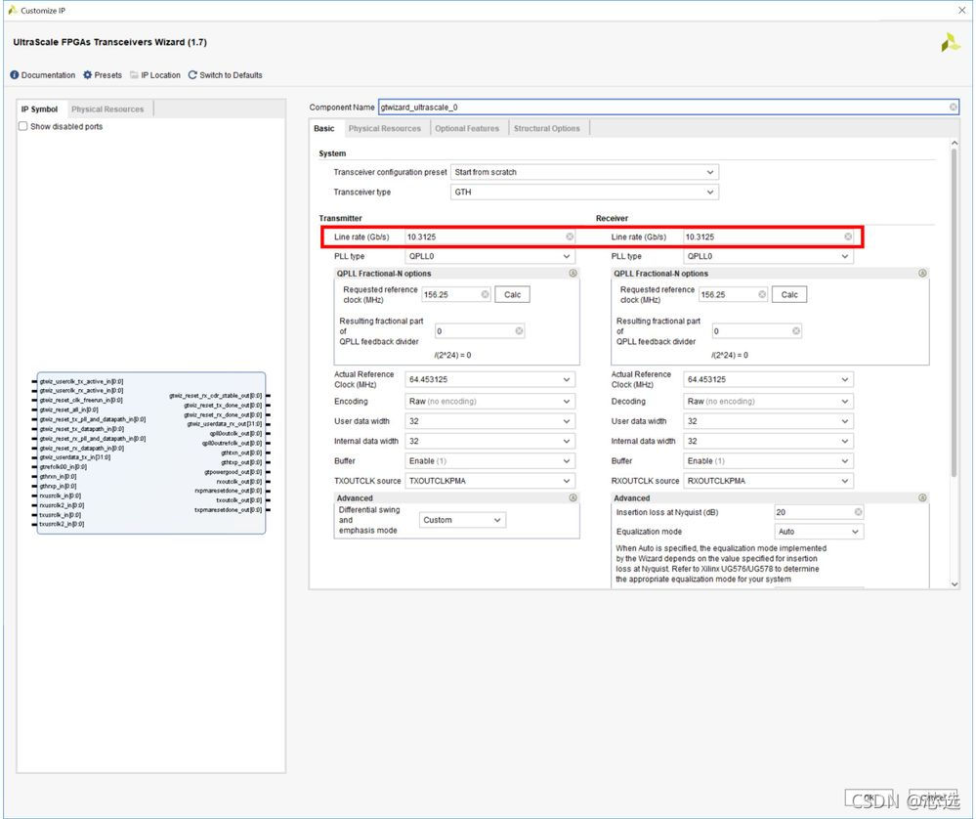976x819 pixels.
Task: Clear transmitter fractional part value icon
Action: tap(519, 330)
